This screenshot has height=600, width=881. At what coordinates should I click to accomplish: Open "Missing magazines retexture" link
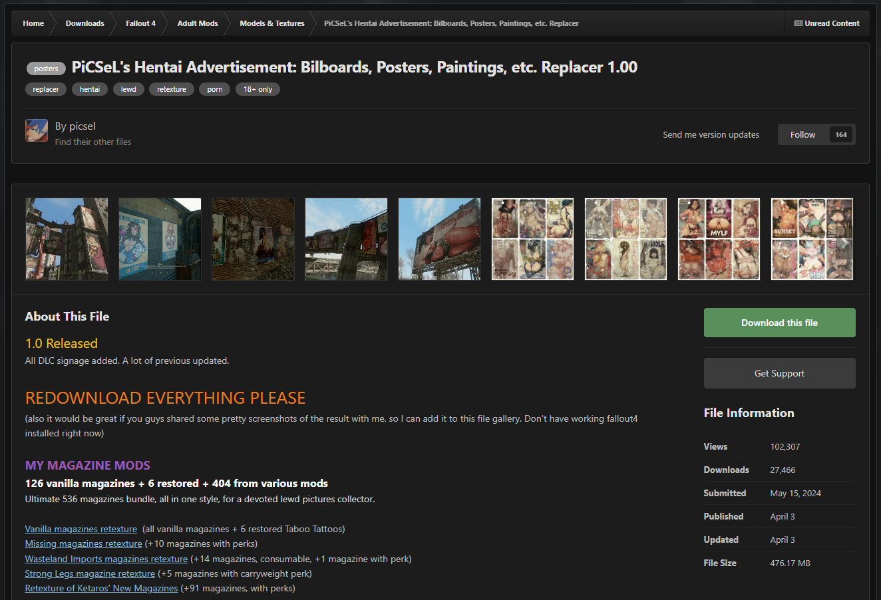84,543
